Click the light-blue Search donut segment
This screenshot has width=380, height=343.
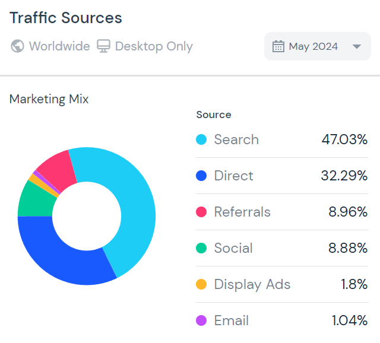(x=134, y=202)
